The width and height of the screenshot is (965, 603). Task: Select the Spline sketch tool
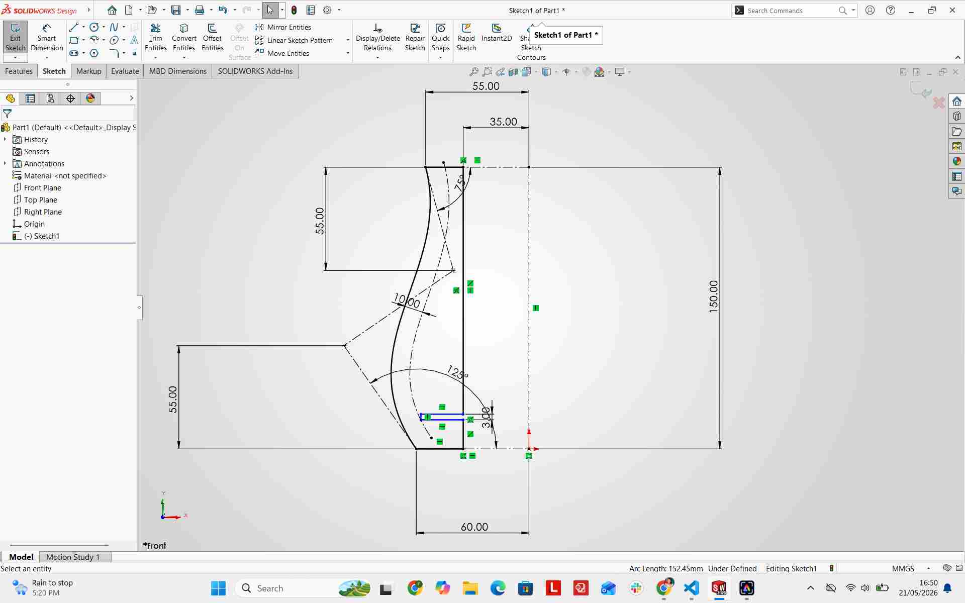coord(114,27)
